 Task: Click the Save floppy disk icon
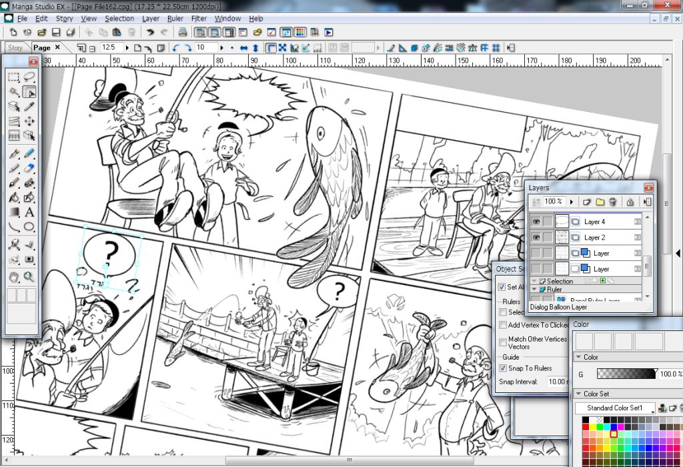coord(56,32)
